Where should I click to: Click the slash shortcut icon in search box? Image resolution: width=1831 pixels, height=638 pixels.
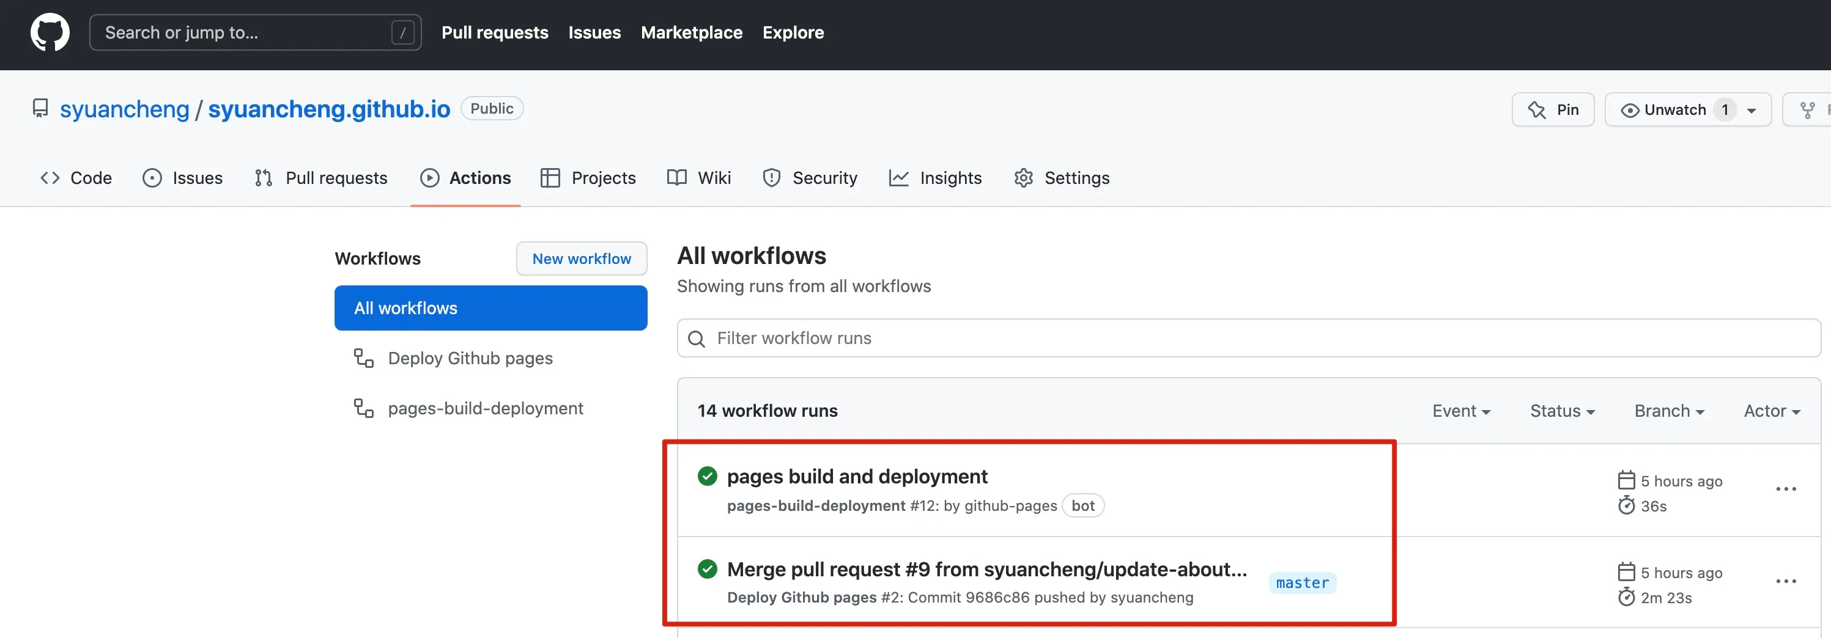click(x=402, y=32)
